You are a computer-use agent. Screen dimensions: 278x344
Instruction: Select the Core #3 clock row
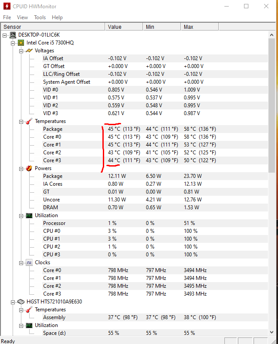pos(155,294)
